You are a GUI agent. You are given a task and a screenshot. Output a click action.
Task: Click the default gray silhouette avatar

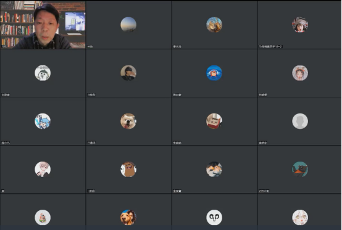(x=300, y=121)
